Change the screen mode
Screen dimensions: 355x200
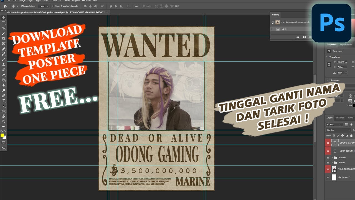point(4,148)
